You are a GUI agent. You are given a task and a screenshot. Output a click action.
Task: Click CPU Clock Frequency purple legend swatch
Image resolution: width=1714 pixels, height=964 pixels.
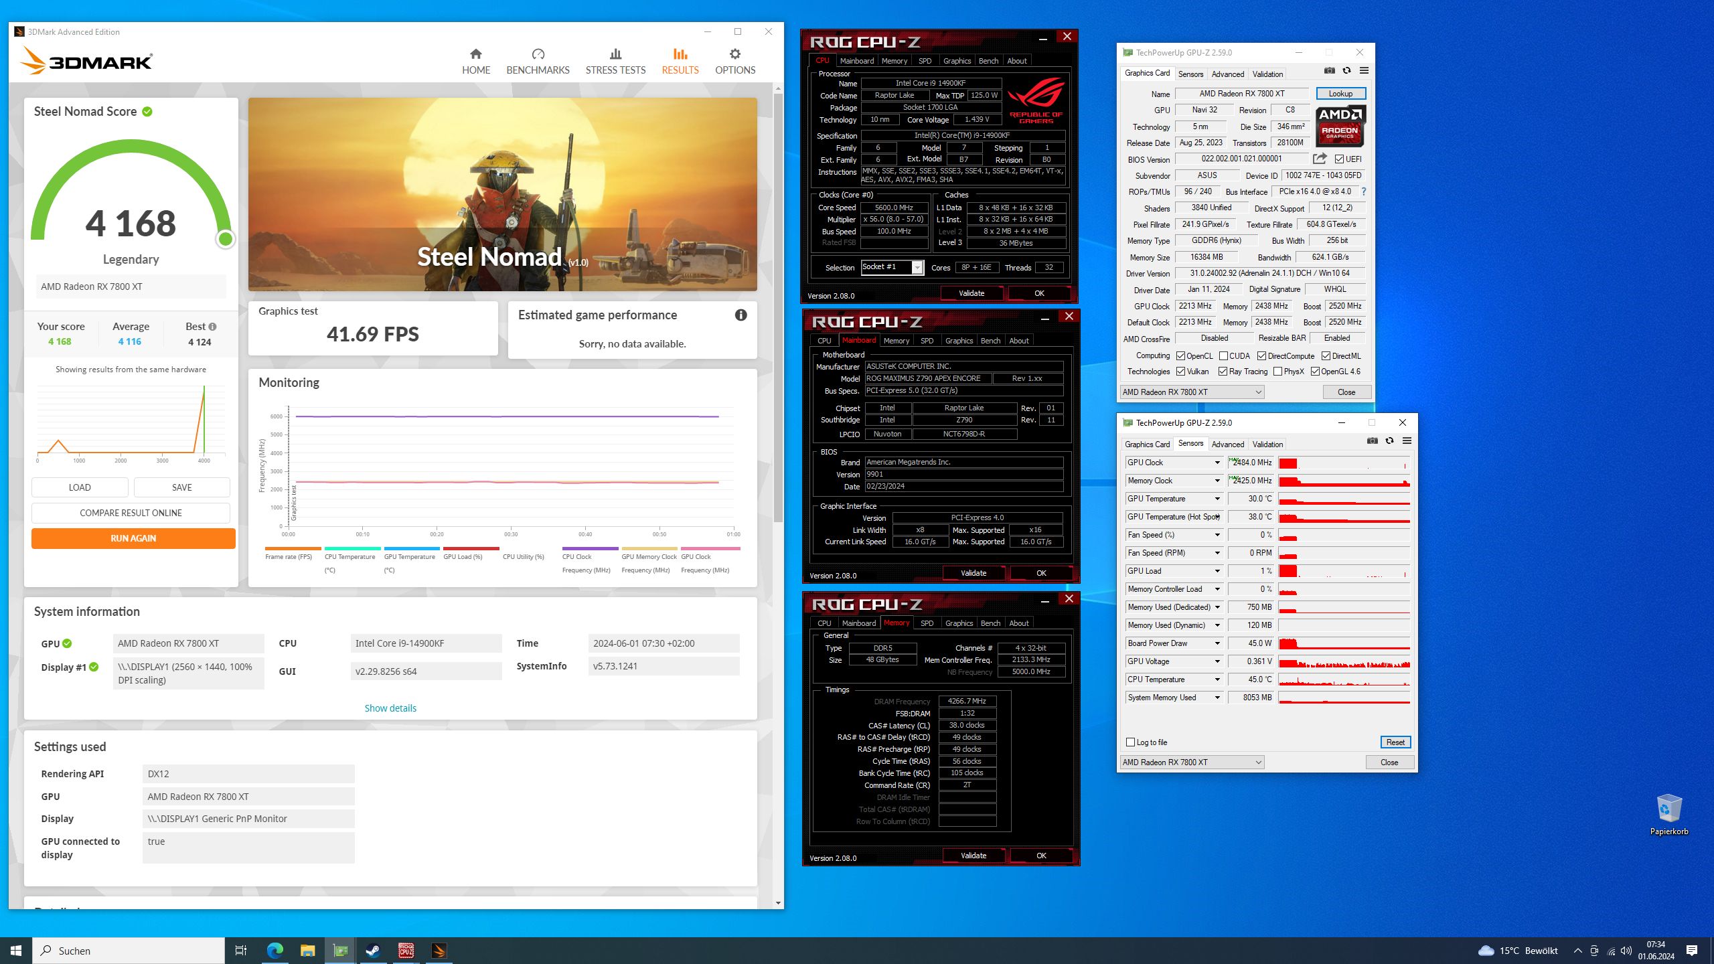tap(591, 548)
